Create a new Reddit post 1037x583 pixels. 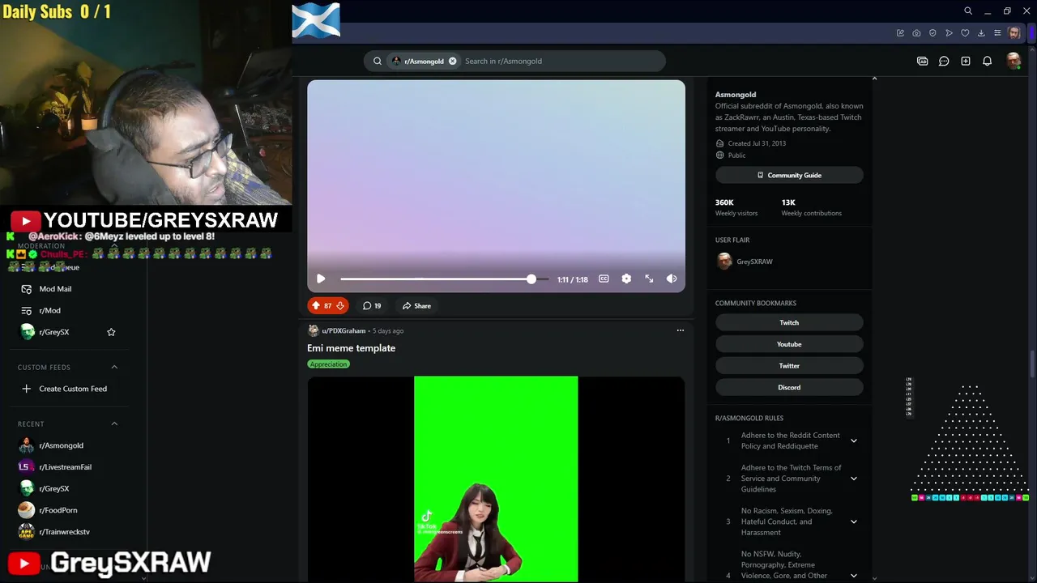tap(966, 61)
